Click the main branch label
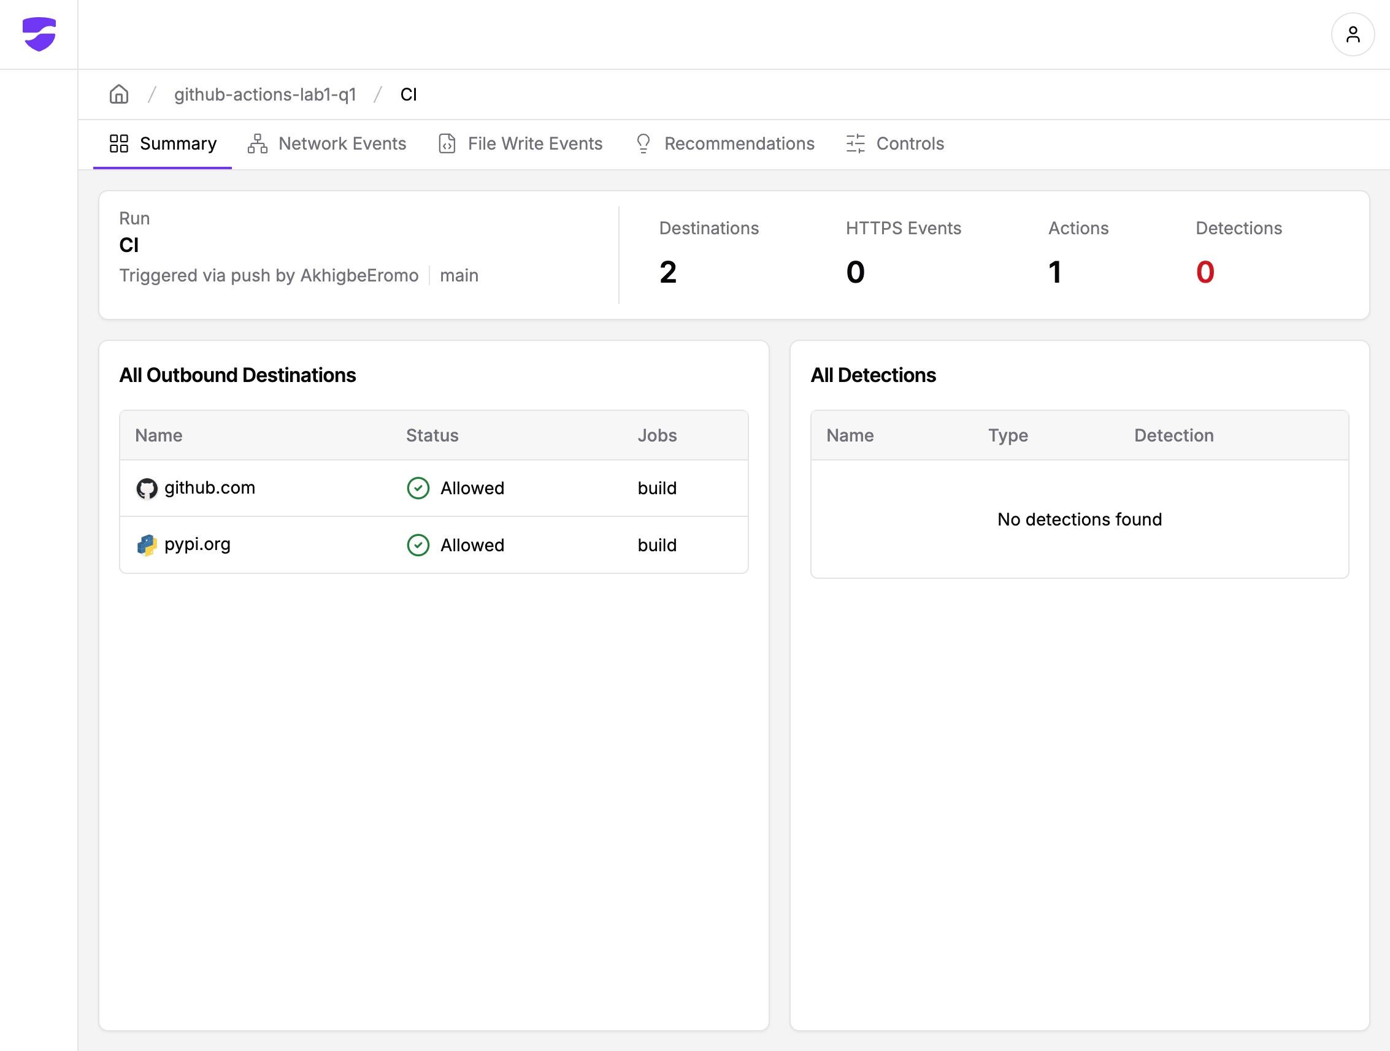The image size is (1390, 1051). click(459, 275)
